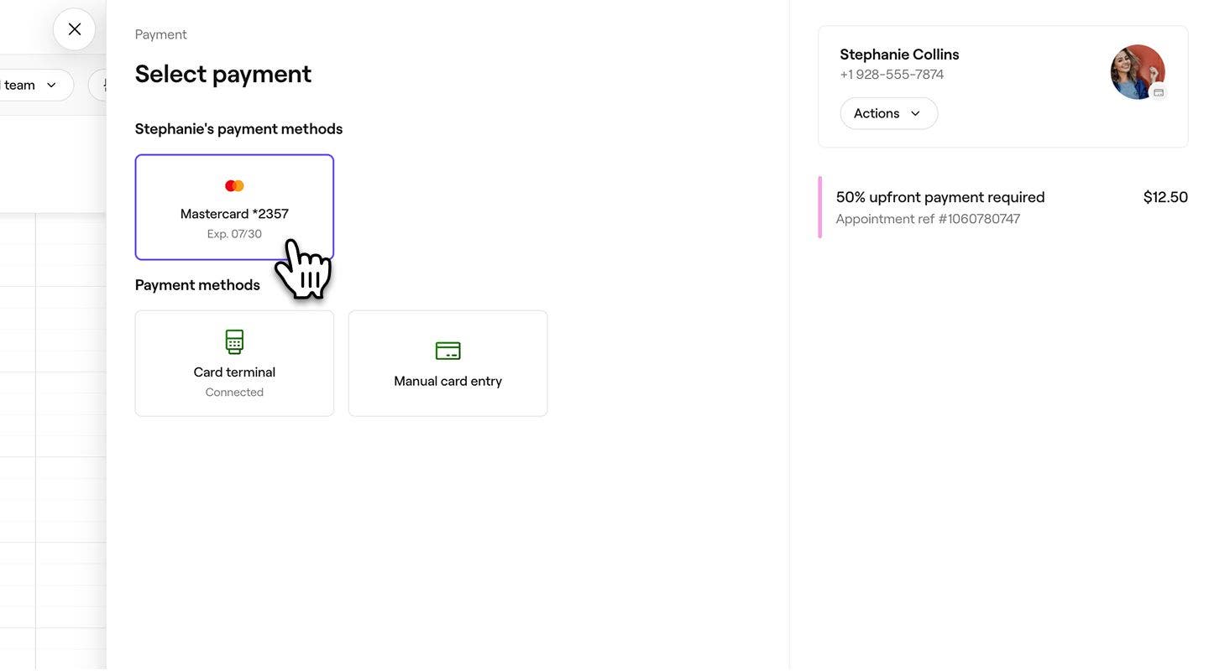Screen dimensions: 1209x671
Task: Close the Select payment panel
Action: point(75,29)
